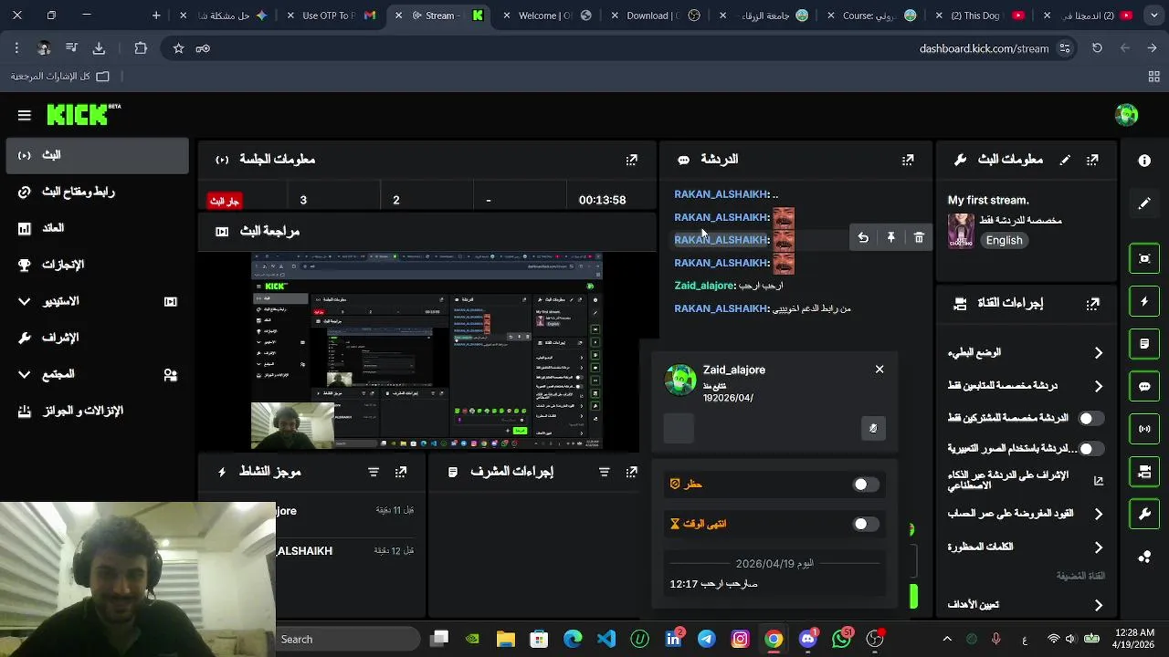Click the pencil icon in the right sidebar
The image size is (1169, 657).
click(x=1144, y=203)
